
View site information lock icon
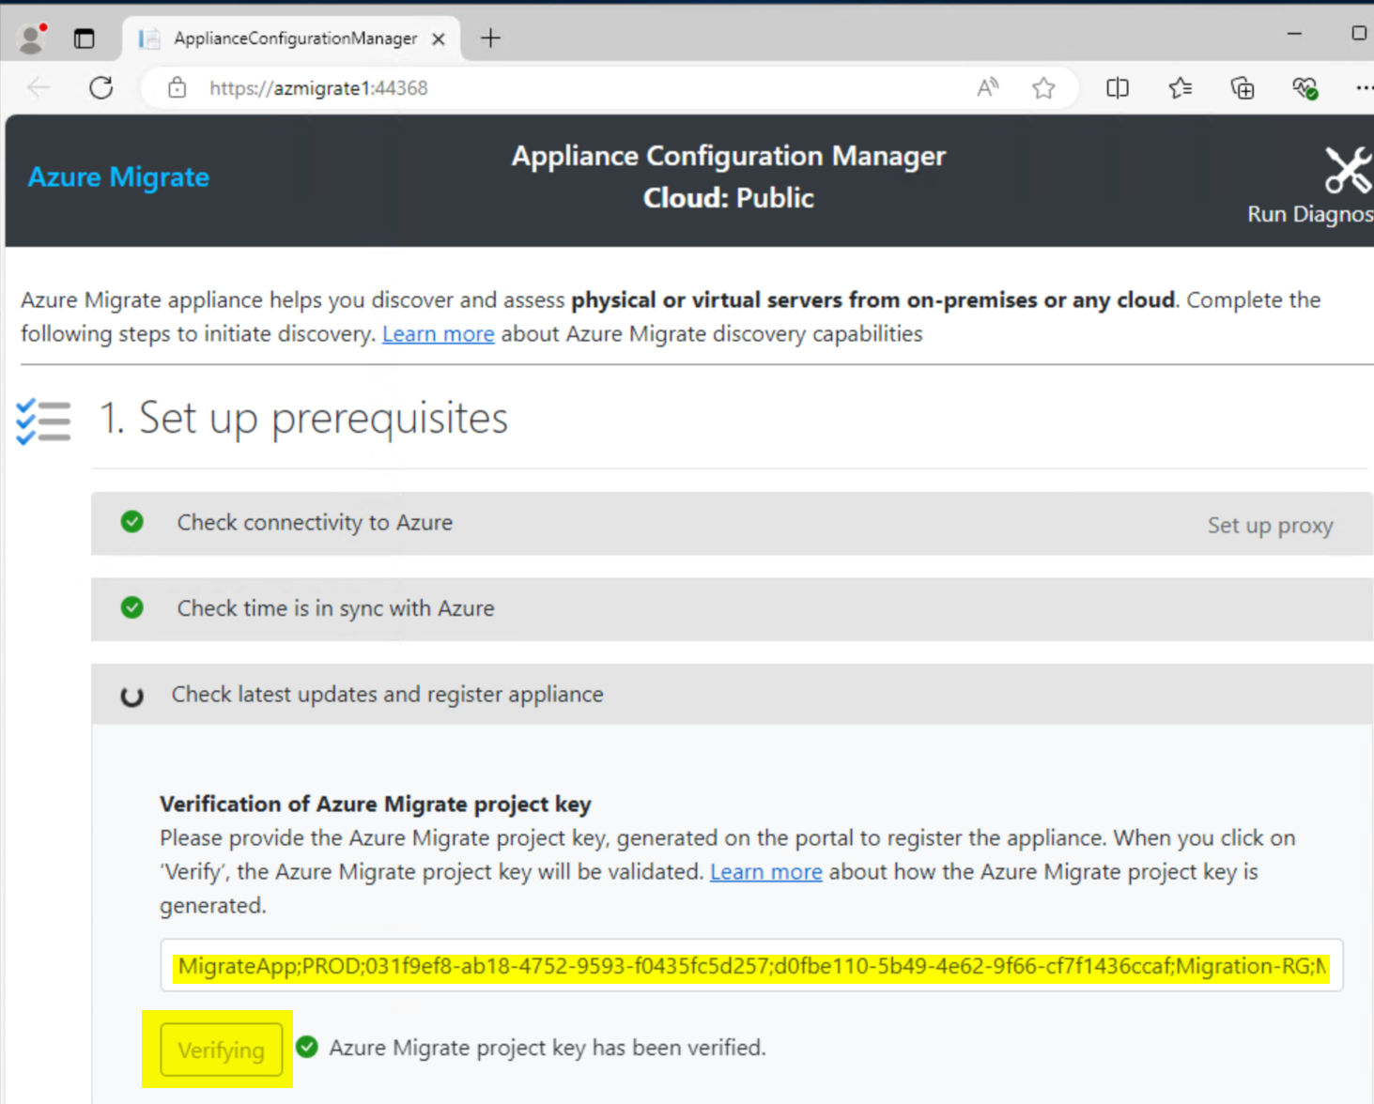(177, 88)
